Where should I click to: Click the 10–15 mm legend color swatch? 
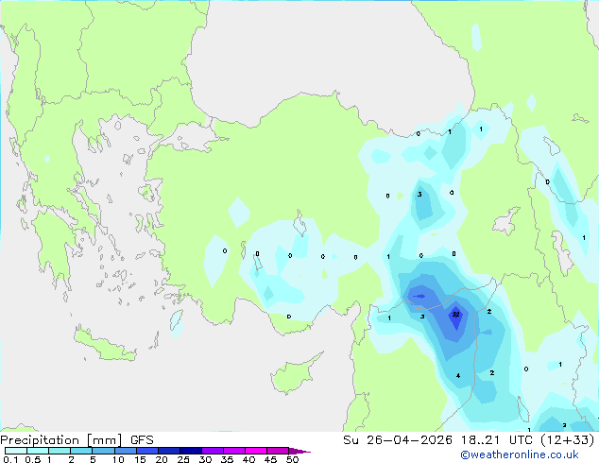point(125,451)
